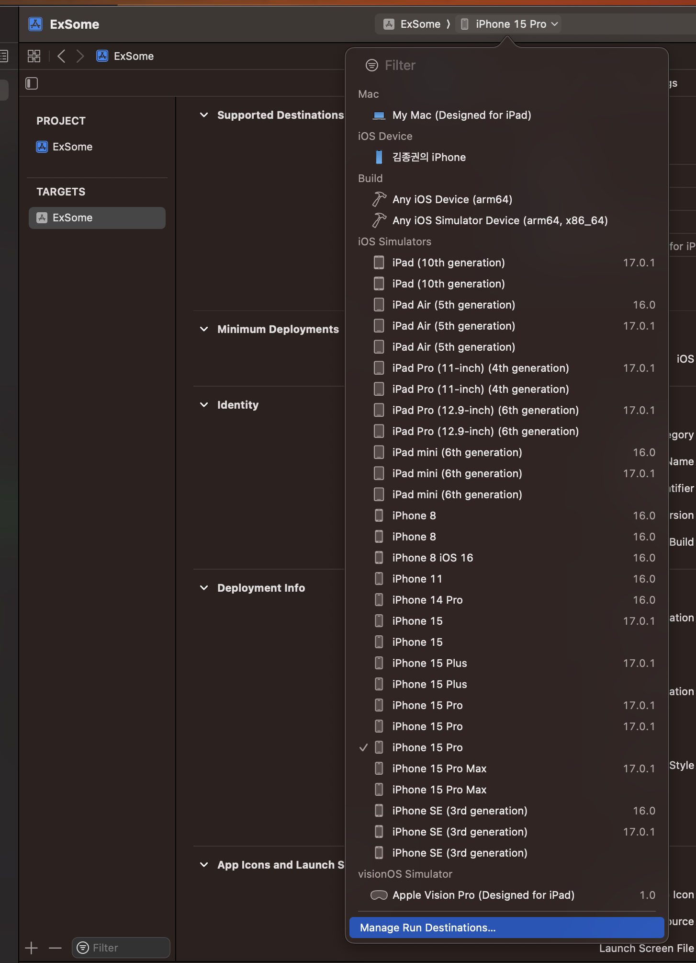
Task: Select iPhone SE (3rd generation) 16.0
Action: pos(507,811)
